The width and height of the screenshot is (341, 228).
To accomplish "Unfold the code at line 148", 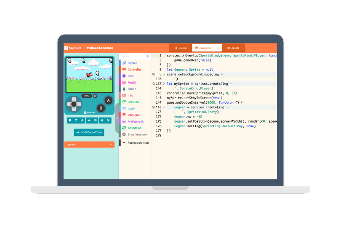I will (x=164, y=107).
